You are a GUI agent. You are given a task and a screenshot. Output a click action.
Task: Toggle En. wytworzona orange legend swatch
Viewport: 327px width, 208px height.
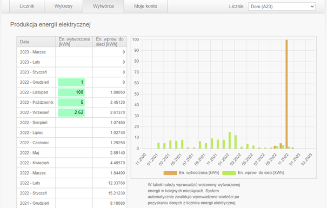pyautogui.click(x=170, y=173)
